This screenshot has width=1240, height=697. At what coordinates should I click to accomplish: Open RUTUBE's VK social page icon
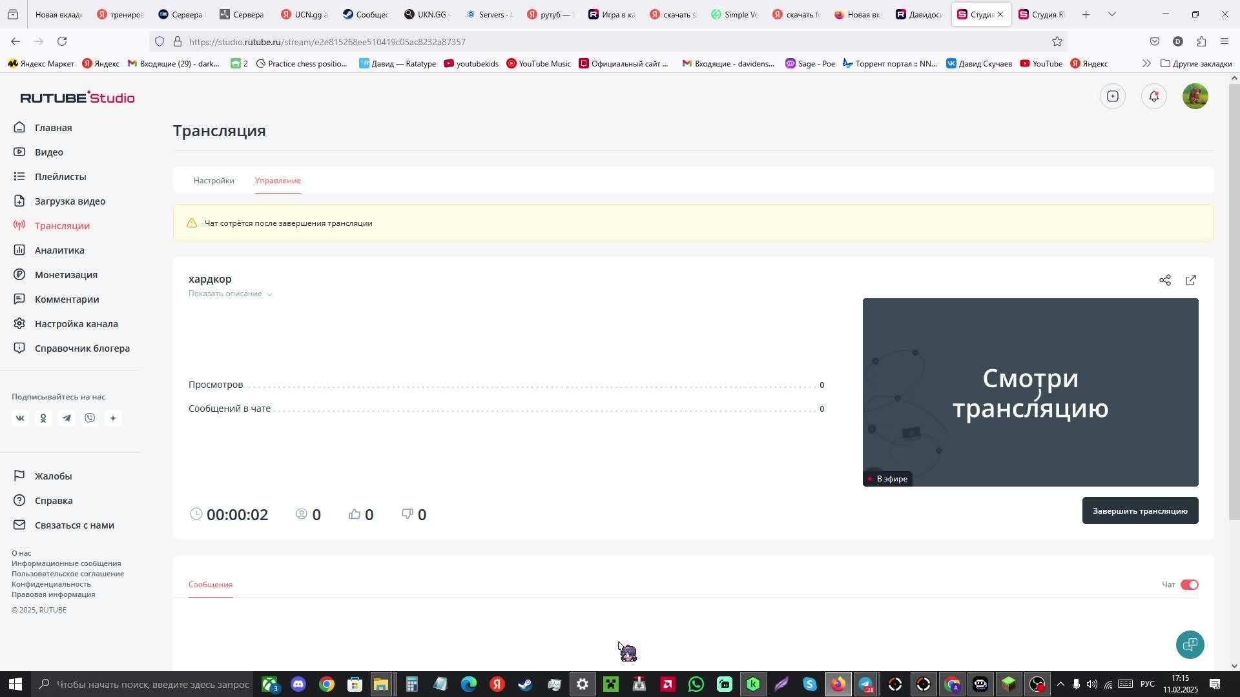pyautogui.click(x=20, y=418)
